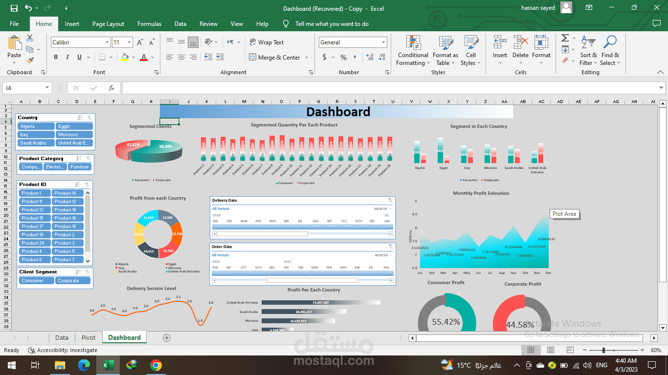Toggle the Egypt filter in Country slicer
Image resolution: width=668 pixels, height=375 pixels.
point(74,126)
